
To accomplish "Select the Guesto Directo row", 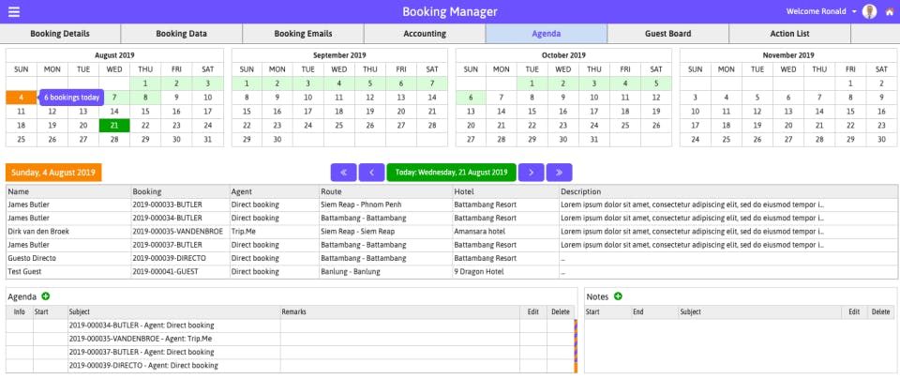I will [x=452, y=258].
